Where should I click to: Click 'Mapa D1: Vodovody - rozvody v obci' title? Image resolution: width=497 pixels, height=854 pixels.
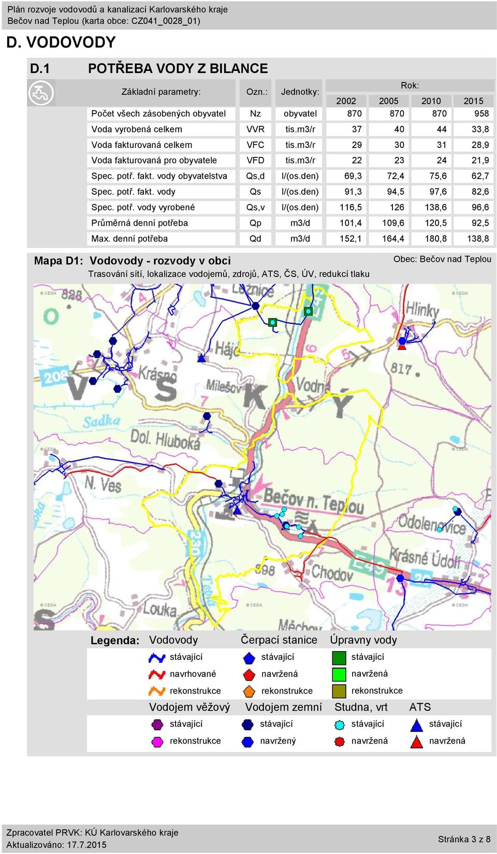[x=133, y=260]
